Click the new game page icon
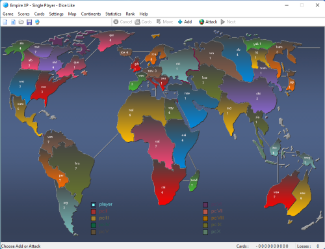Viewport: 325px width, 249px height. tap(5, 22)
